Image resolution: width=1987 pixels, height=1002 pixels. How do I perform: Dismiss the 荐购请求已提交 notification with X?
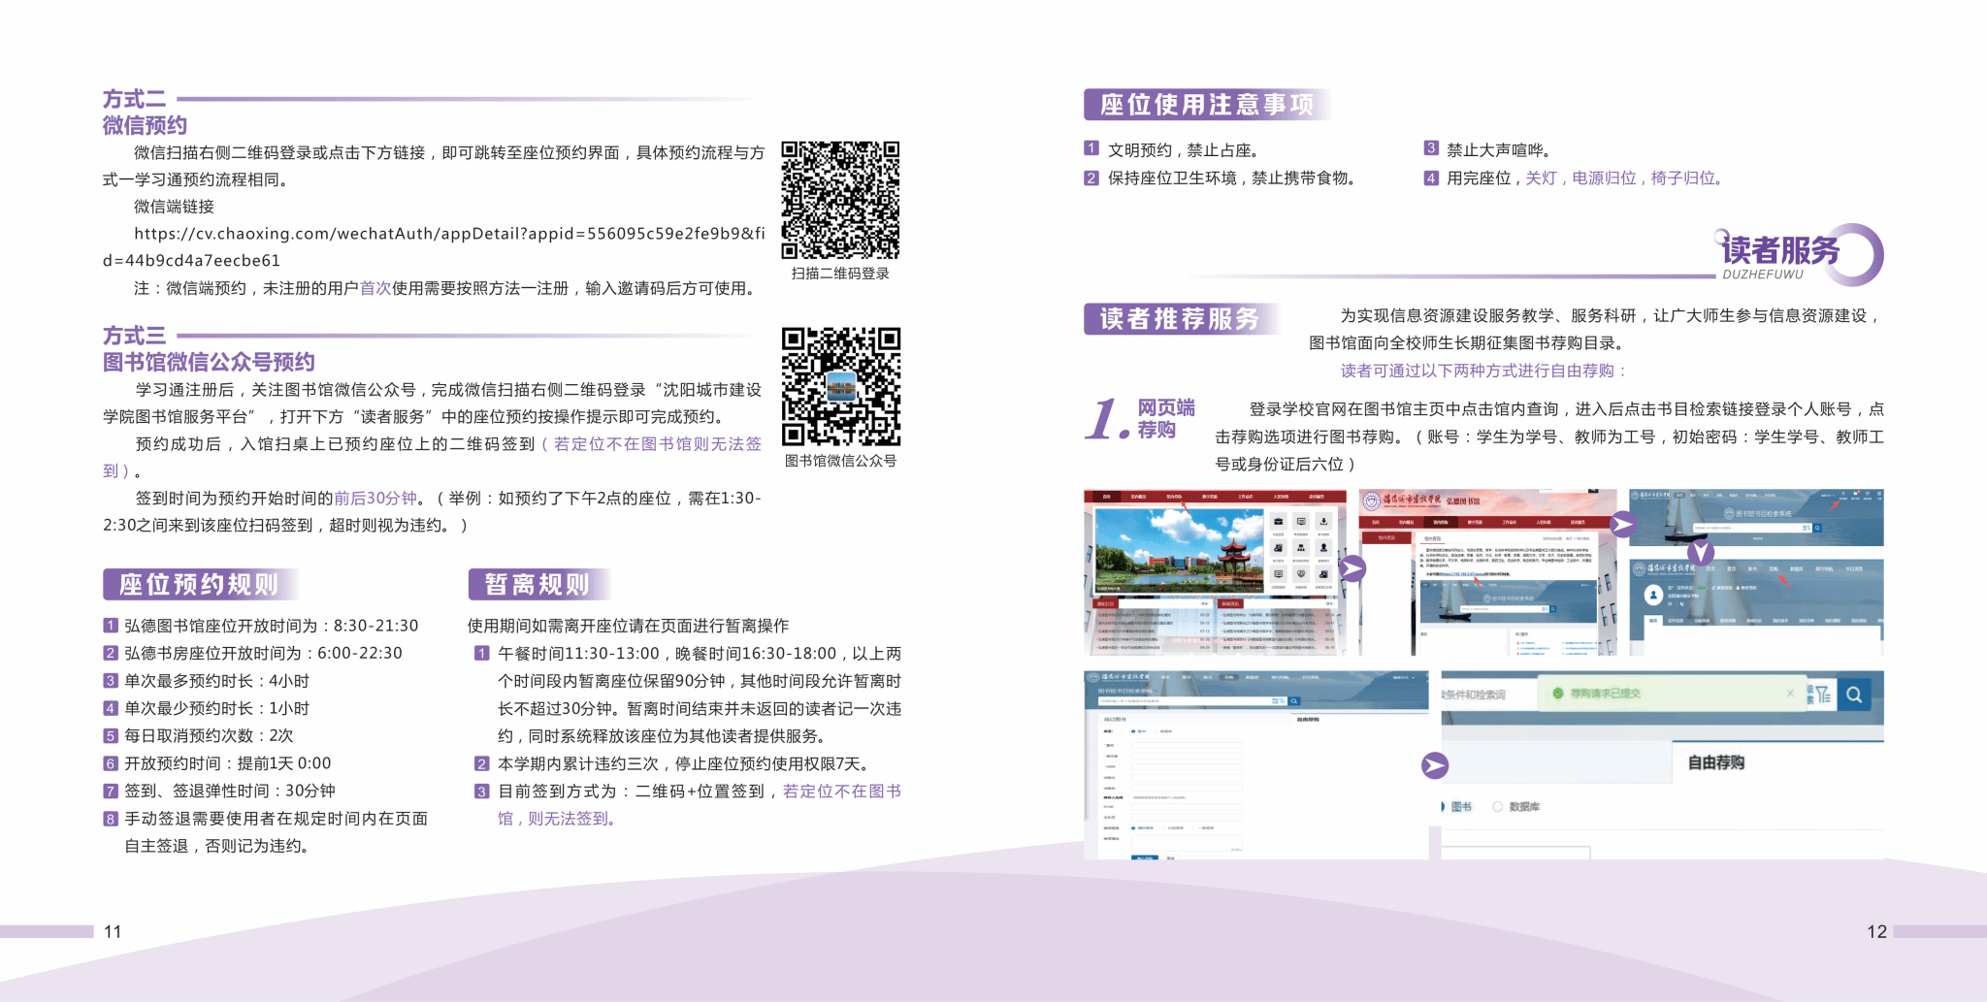(x=1790, y=693)
